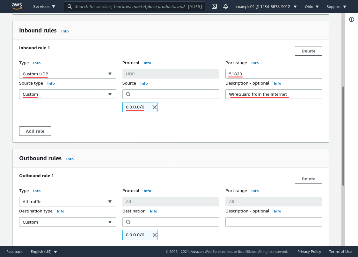Screen dimensions: 358x257
Task: Open Info link beside Inbound rules heading
Action: pyautogui.click(x=65, y=31)
